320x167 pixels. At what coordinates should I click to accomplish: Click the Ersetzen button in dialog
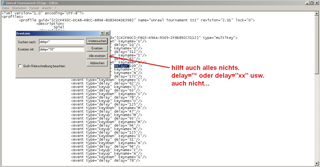coord(97,48)
